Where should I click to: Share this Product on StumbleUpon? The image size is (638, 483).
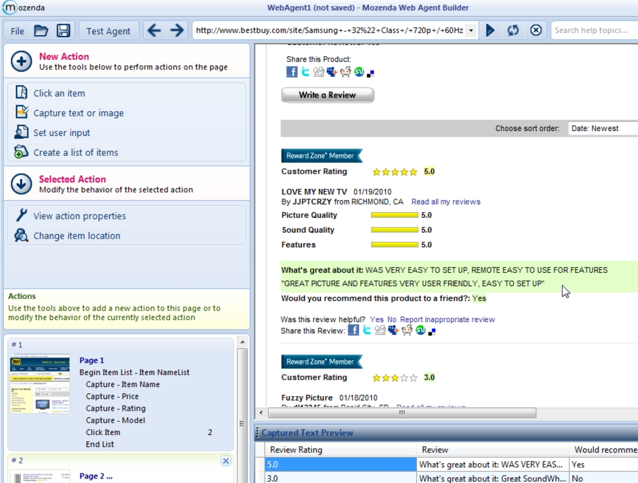point(359,72)
